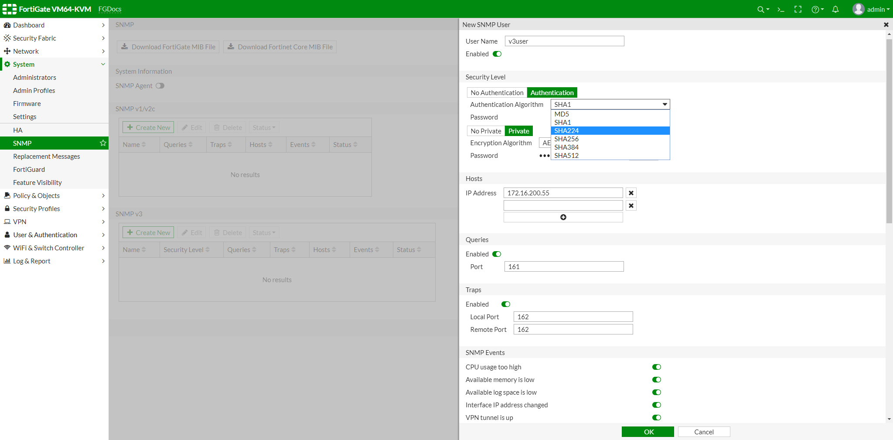
Task: Toggle Available log space is low event
Action: pos(657,392)
